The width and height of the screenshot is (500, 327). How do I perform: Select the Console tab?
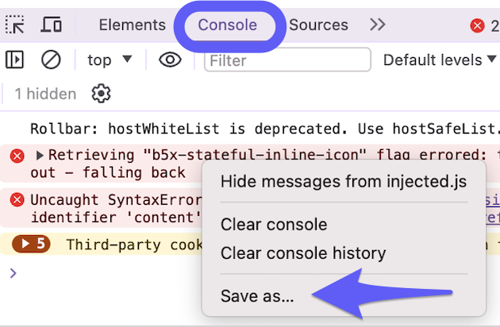[x=227, y=25]
